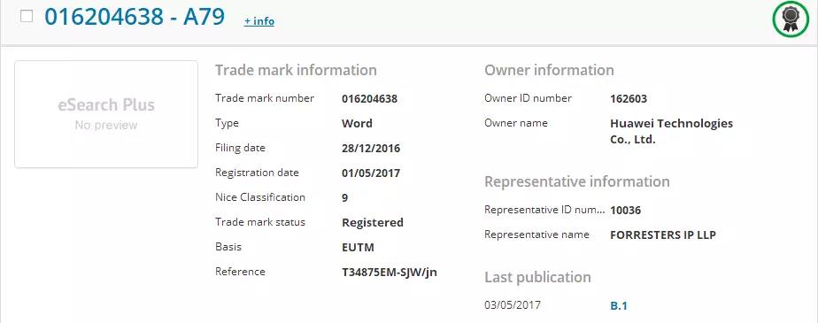818x323 pixels.
Task: Click the Owner information heading
Action: pyautogui.click(x=550, y=70)
